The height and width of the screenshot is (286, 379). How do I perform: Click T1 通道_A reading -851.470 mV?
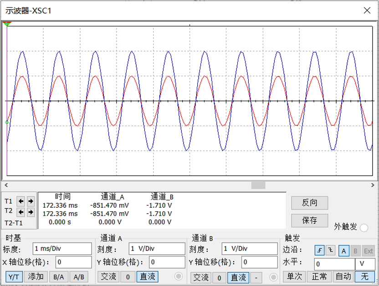pyautogui.click(x=109, y=205)
